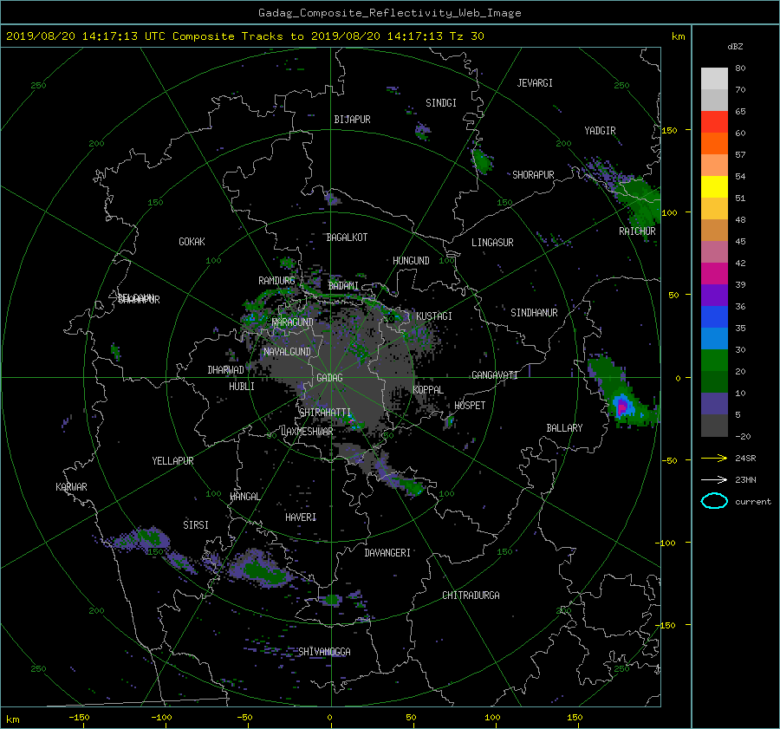Screen dimensions: 780x729
Task: Click the -150 tick on bottom axis
Action: [79, 717]
